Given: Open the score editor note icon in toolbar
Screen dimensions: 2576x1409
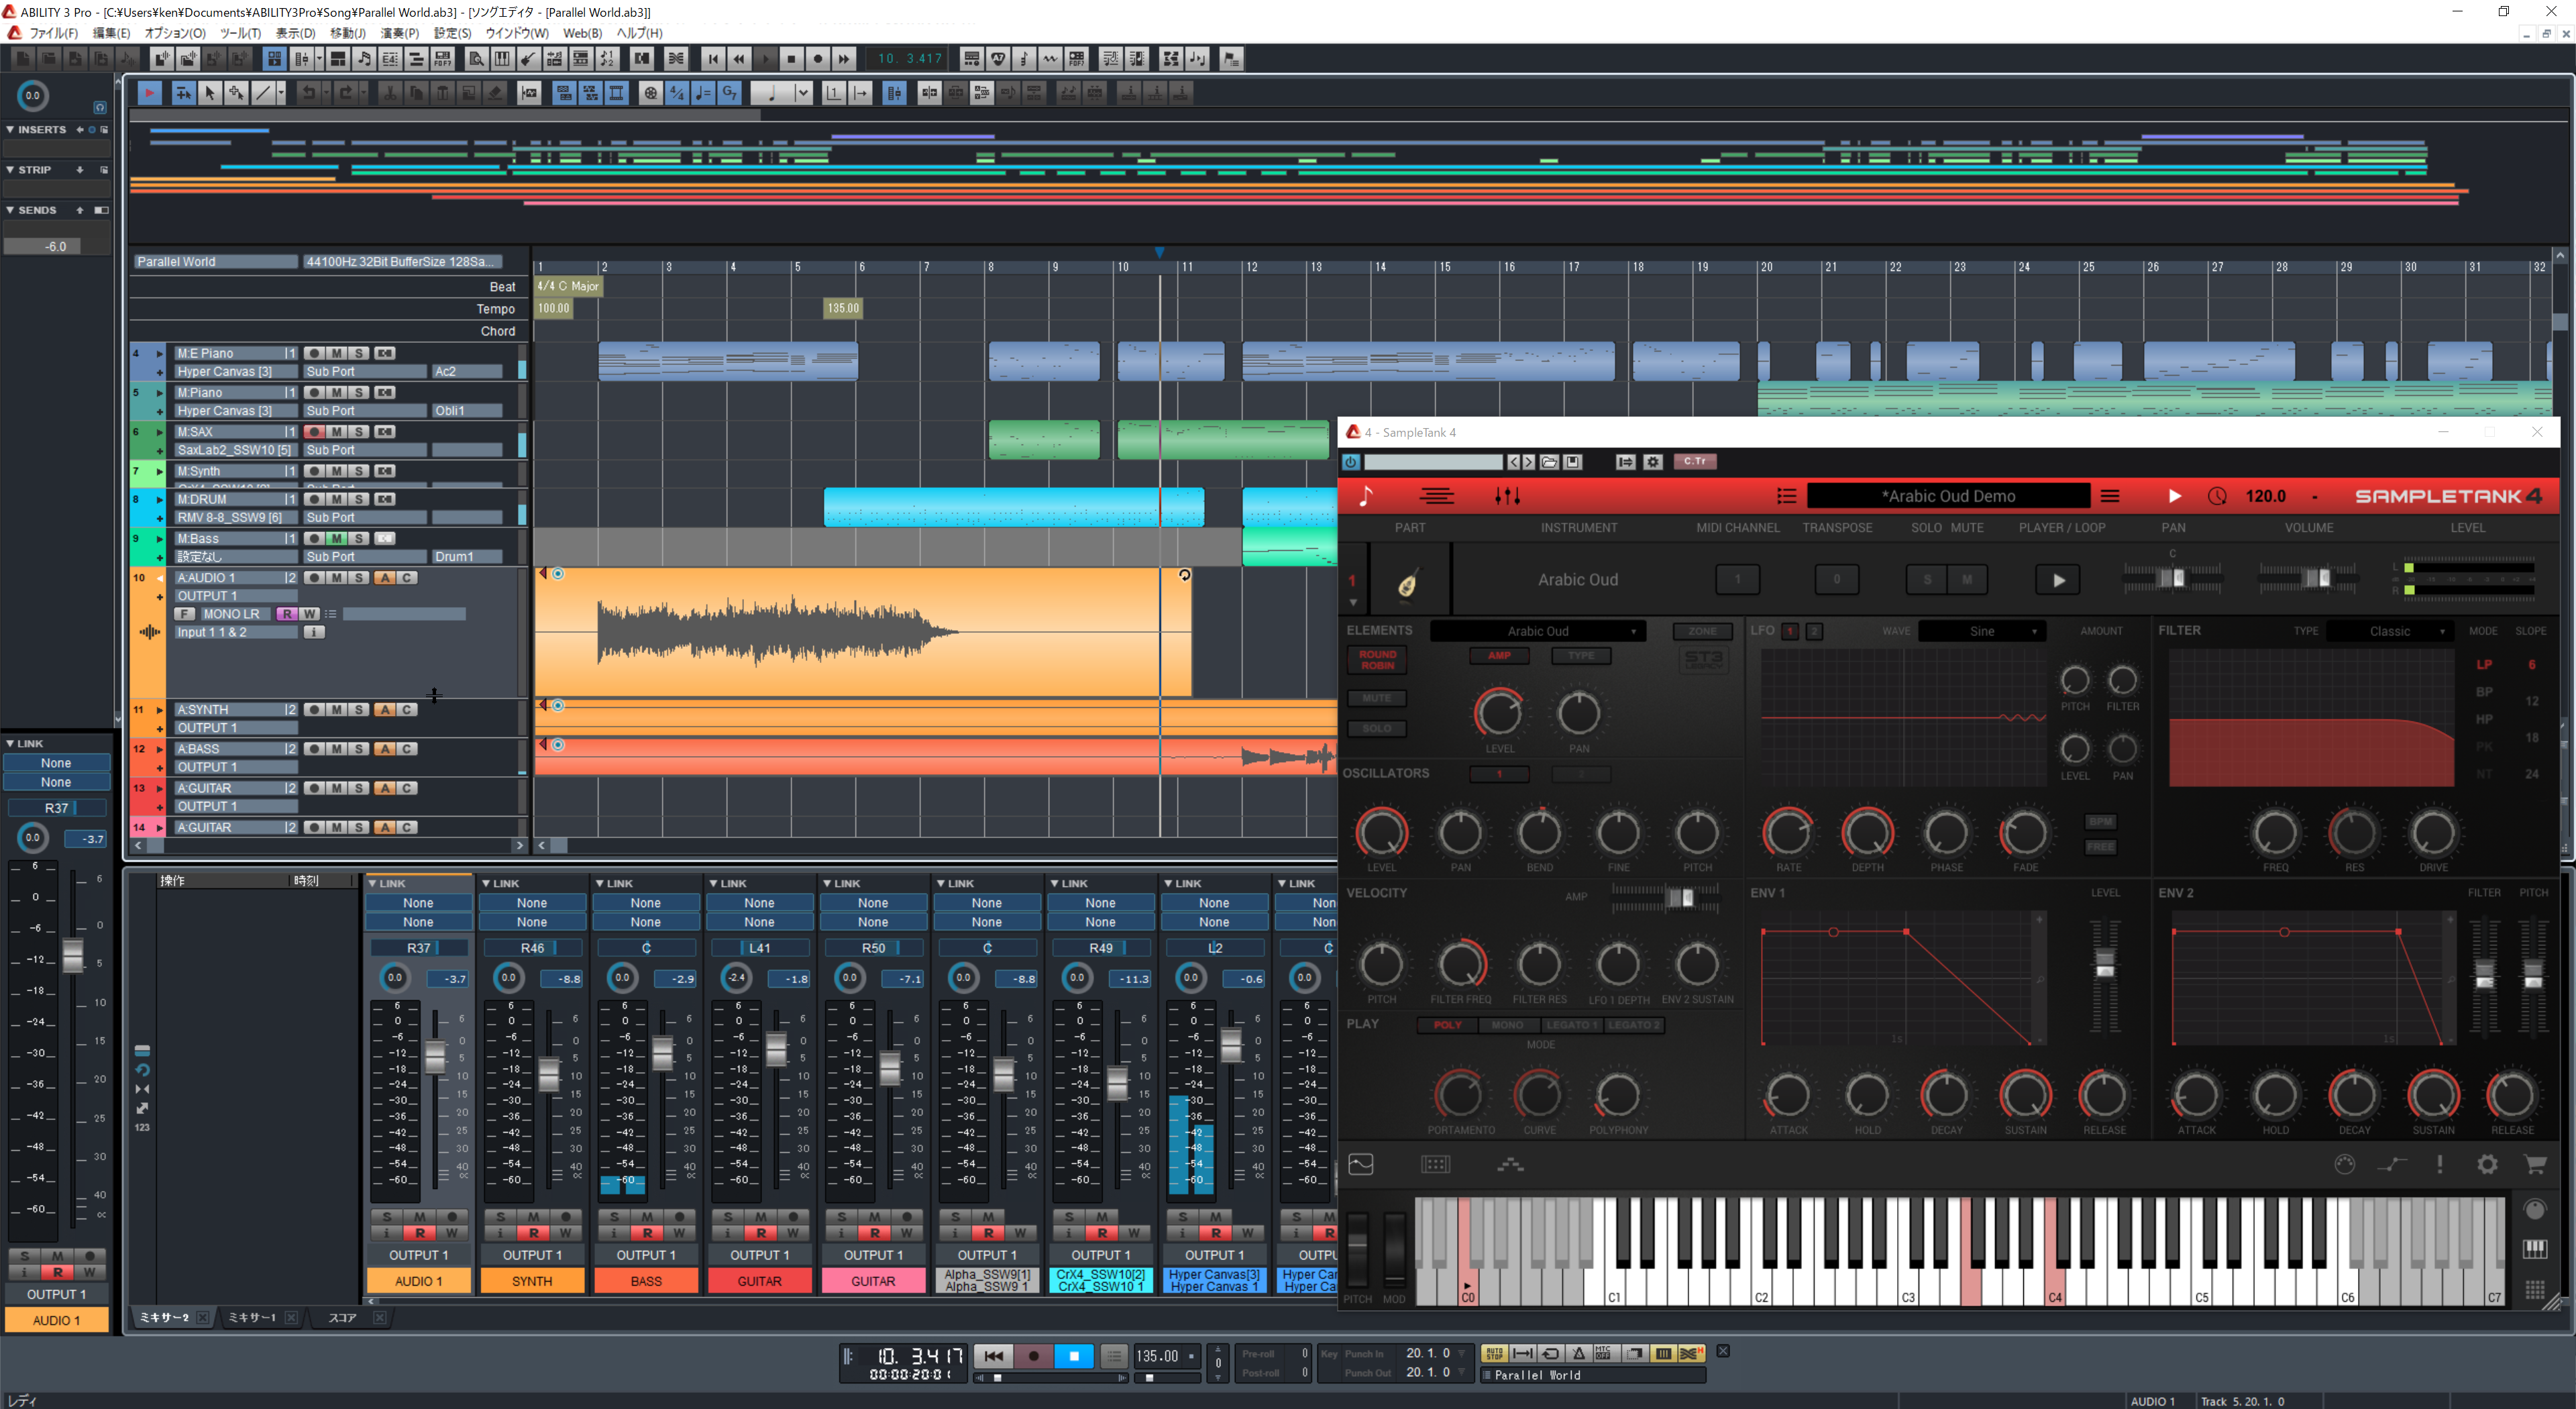Looking at the screenshot, I should tap(364, 59).
